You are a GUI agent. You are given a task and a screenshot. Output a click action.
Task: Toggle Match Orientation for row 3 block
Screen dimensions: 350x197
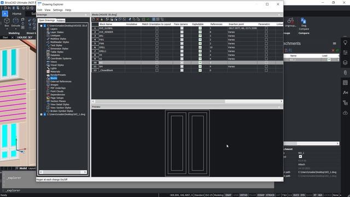tap(157, 36)
